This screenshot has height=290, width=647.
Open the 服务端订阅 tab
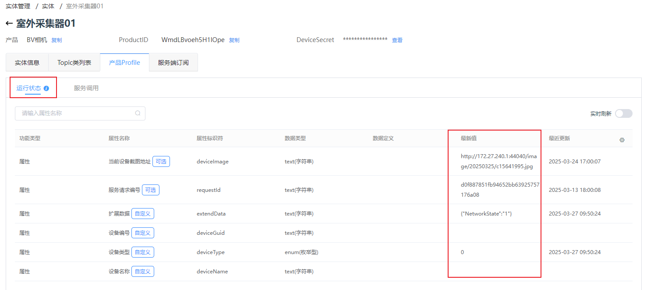(x=173, y=62)
